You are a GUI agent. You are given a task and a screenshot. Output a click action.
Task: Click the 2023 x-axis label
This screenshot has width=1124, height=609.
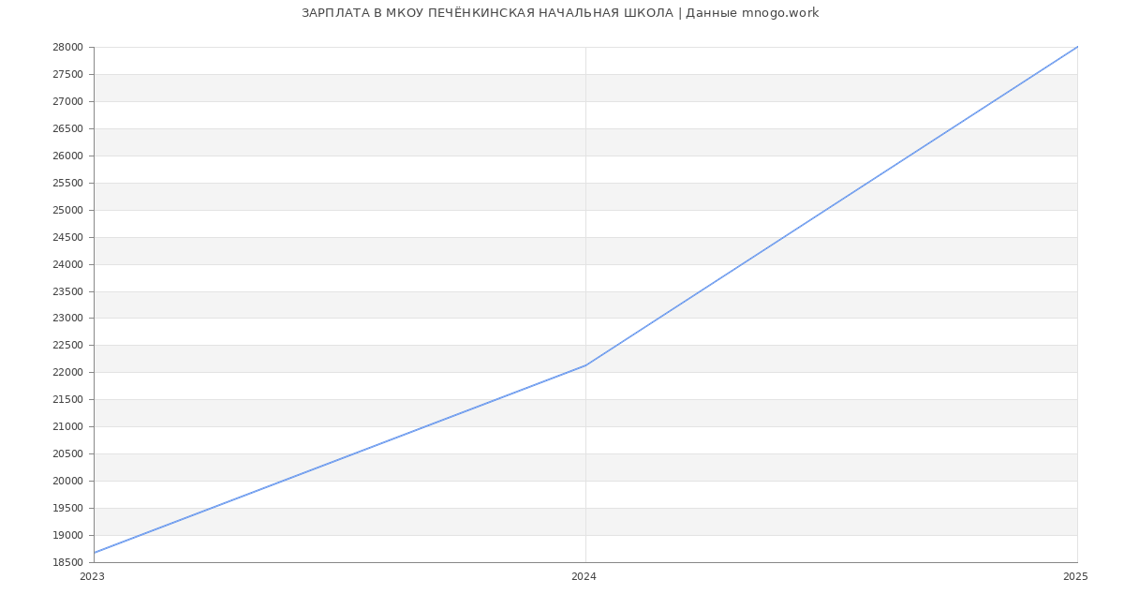pos(93,577)
